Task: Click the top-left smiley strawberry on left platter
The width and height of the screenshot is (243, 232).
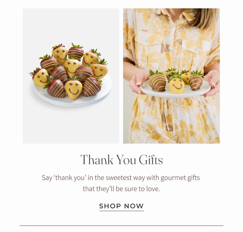Action: click(60, 54)
